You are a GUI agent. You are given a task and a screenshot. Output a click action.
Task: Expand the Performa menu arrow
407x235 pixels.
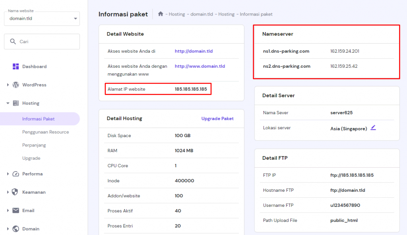click(8, 174)
